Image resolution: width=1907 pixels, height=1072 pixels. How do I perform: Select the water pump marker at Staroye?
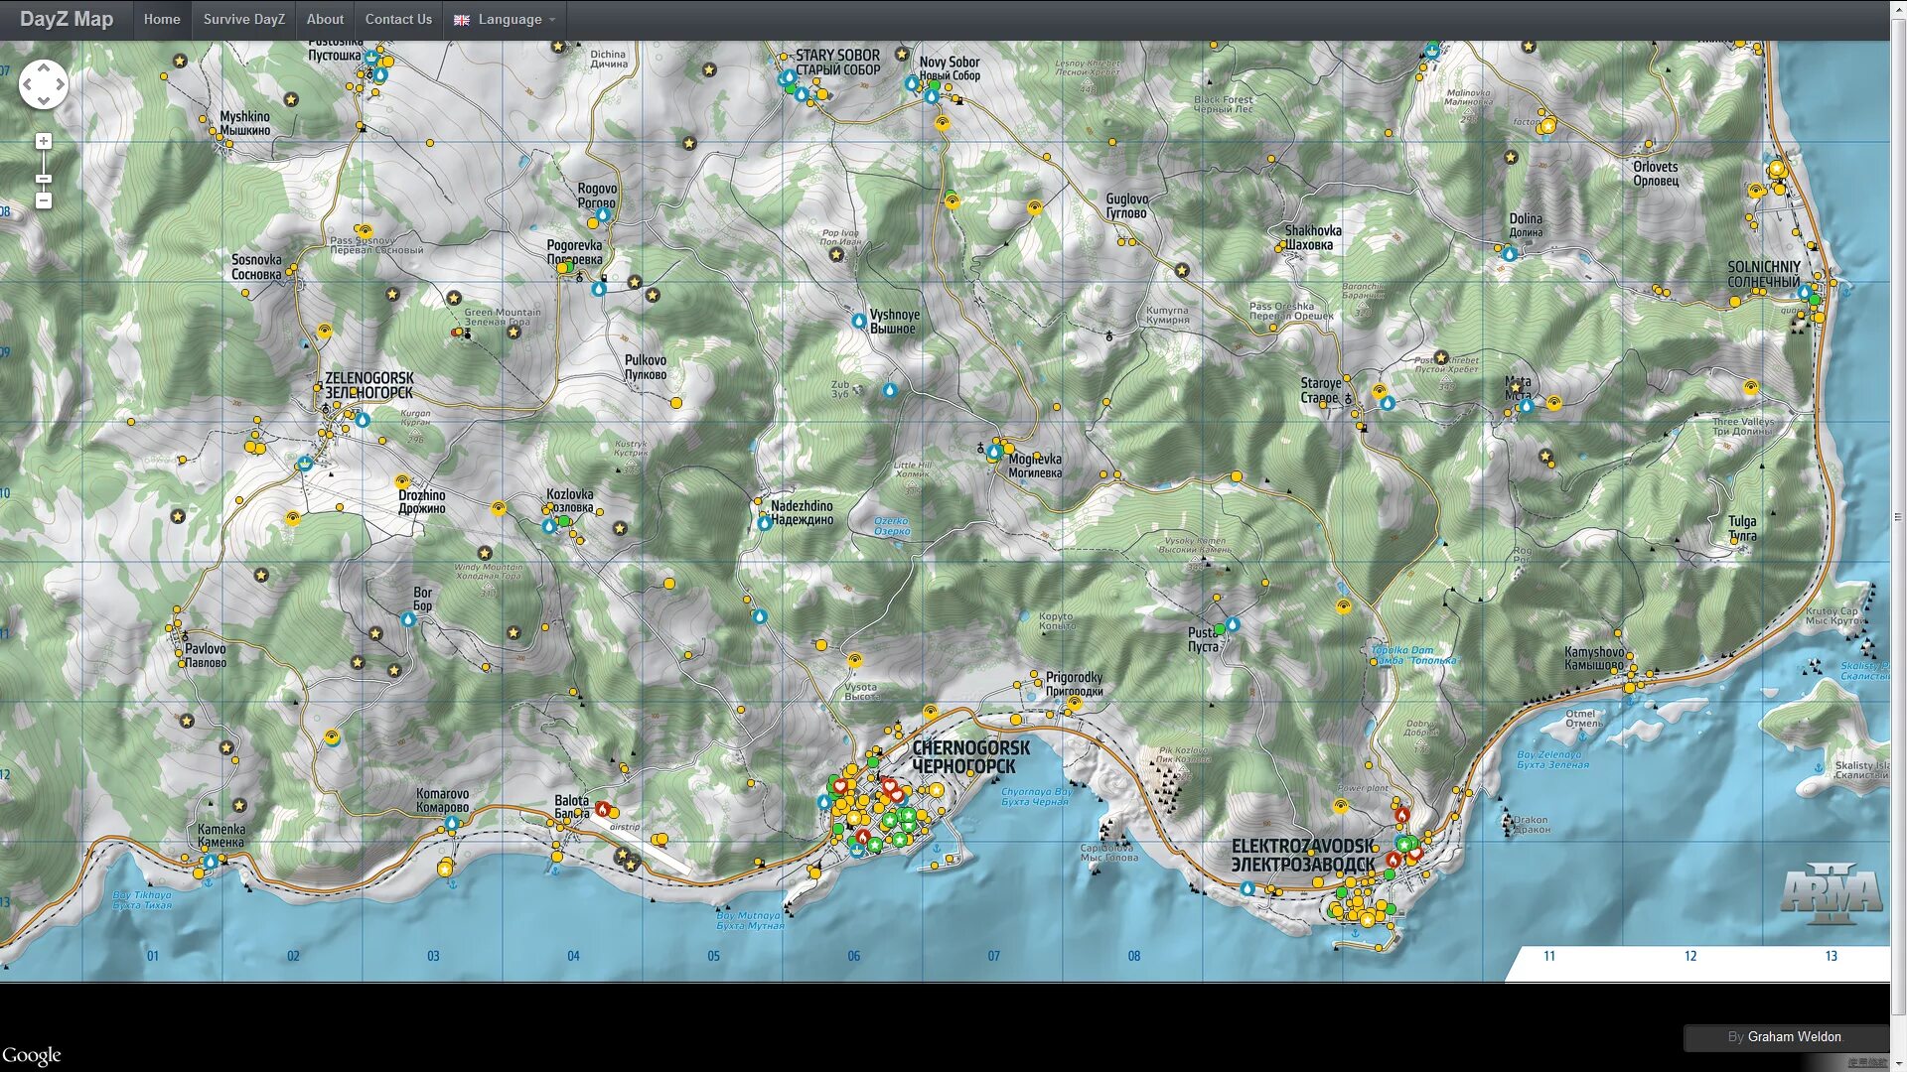coord(1388,403)
